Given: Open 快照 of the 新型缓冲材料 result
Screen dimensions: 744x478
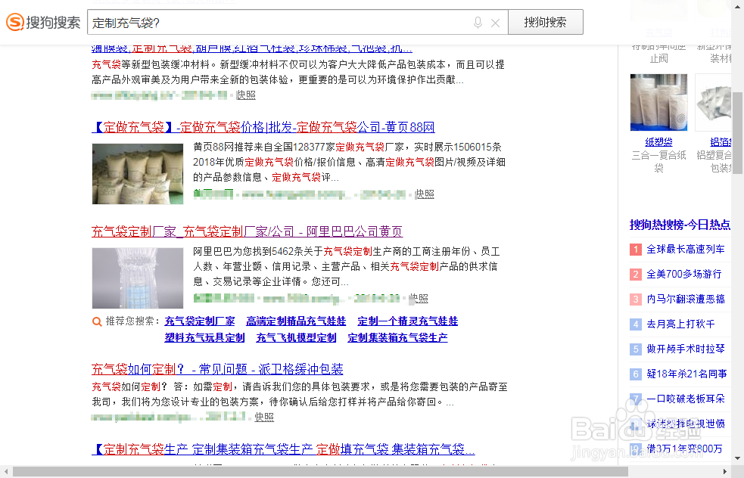Looking at the screenshot, I should tap(246, 95).
